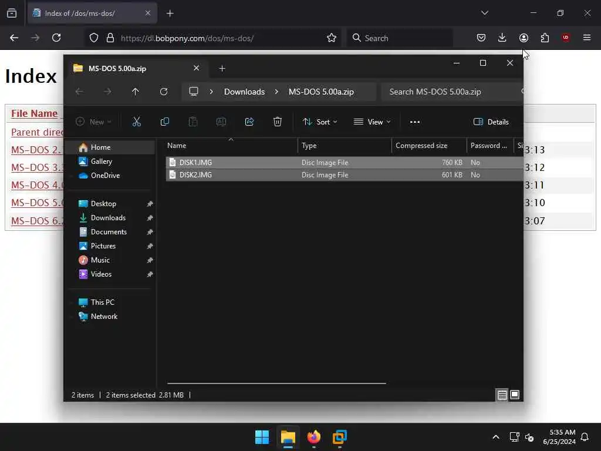Click the Delete trash icon in Explorer
Viewport: 601px width, 451px height.
(278, 122)
